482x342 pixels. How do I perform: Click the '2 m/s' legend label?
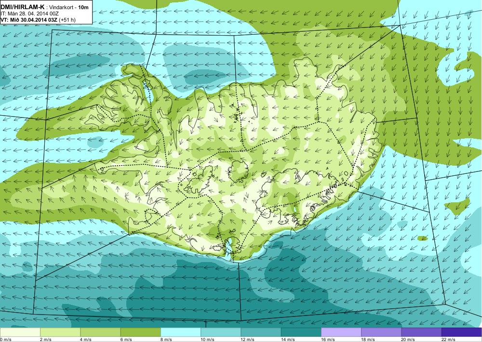click(46, 340)
